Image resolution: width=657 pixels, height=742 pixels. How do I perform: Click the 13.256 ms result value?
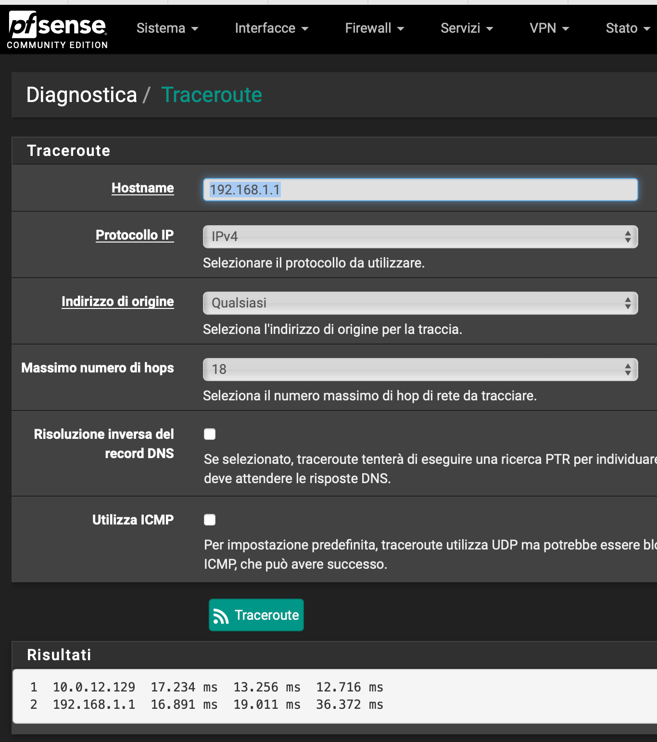pos(267,687)
